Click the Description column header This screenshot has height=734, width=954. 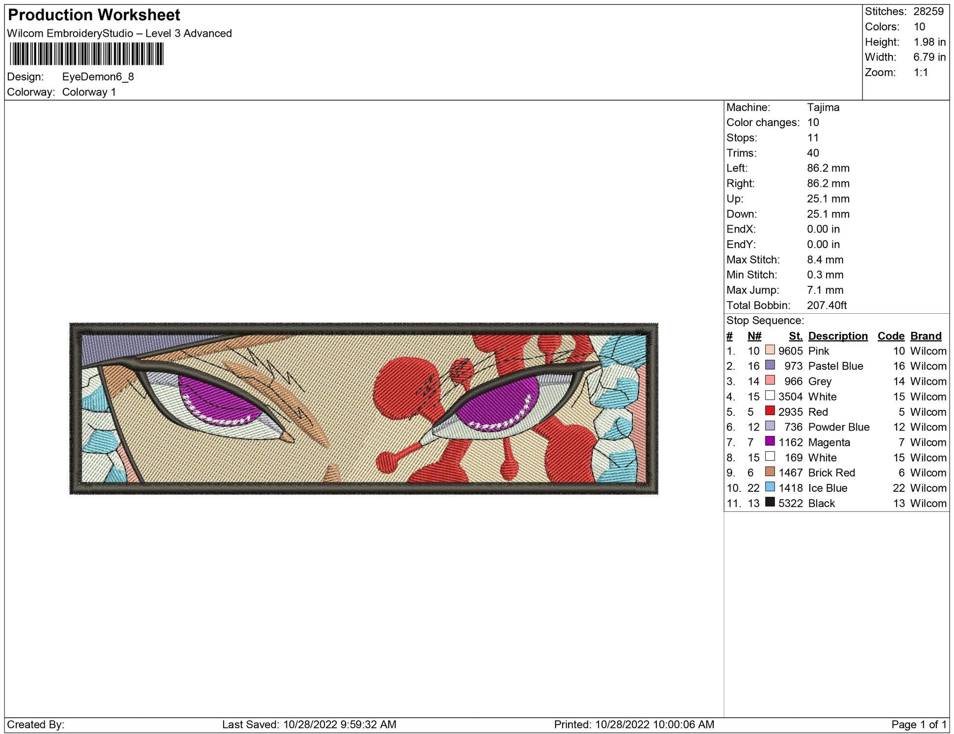[x=837, y=336]
